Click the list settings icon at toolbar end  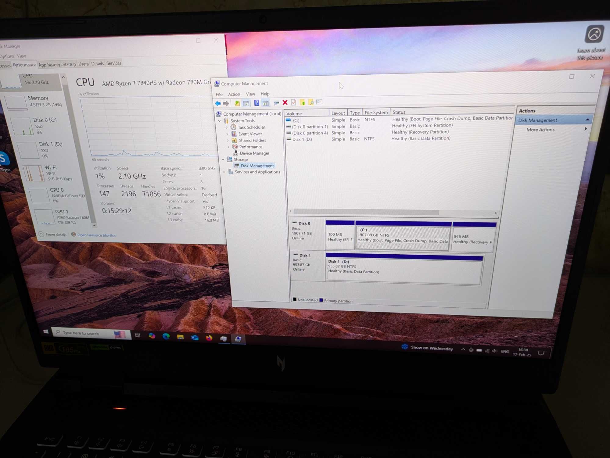[x=319, y=102]
